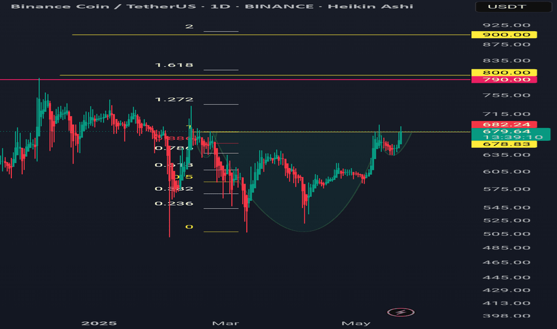Click the Fibonacci 0.236 level label
The height and width of the screenshot is (329, 557).
[174, 203]
